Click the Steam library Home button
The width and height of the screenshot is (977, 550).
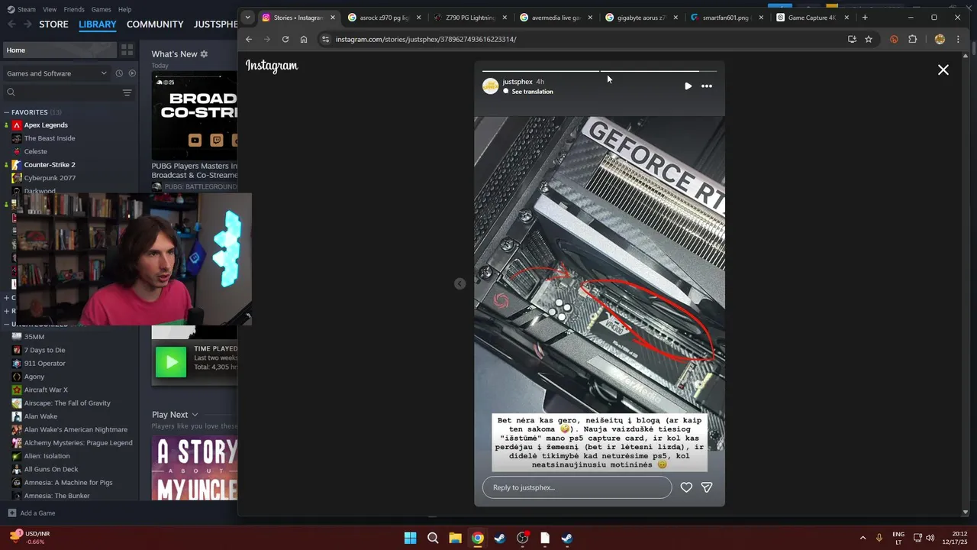click(60, 50)
